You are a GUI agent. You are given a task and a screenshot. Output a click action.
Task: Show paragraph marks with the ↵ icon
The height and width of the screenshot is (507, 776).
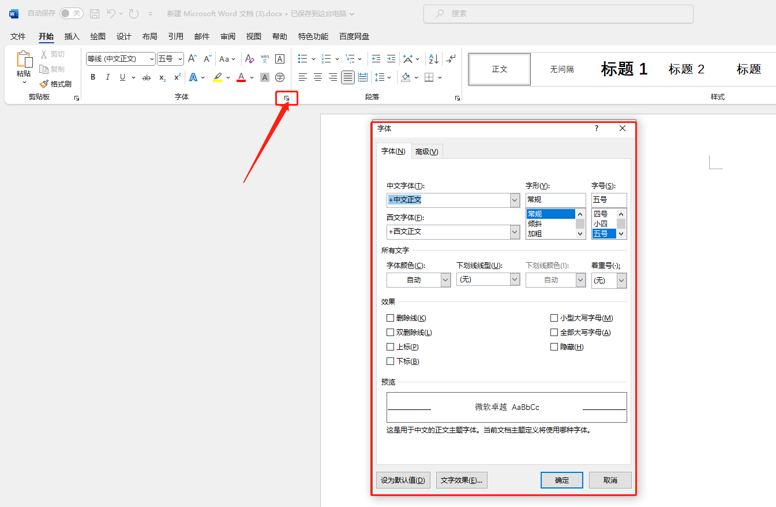point(451,59)
